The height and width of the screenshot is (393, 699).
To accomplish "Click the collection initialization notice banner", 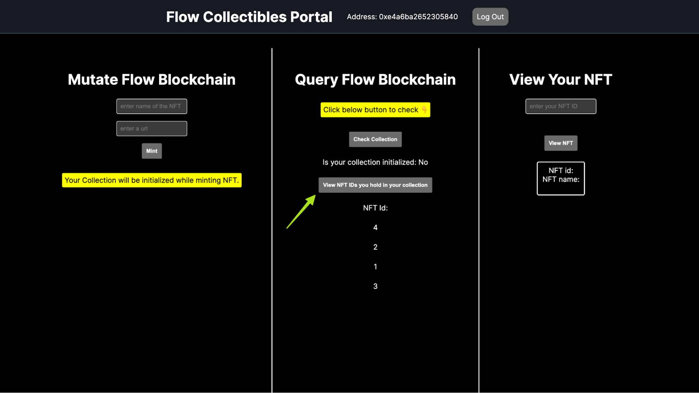I will 152,180.
